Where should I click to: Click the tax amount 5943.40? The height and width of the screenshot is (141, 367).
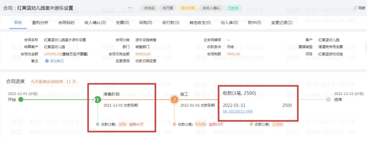click(x=233, y=54)
